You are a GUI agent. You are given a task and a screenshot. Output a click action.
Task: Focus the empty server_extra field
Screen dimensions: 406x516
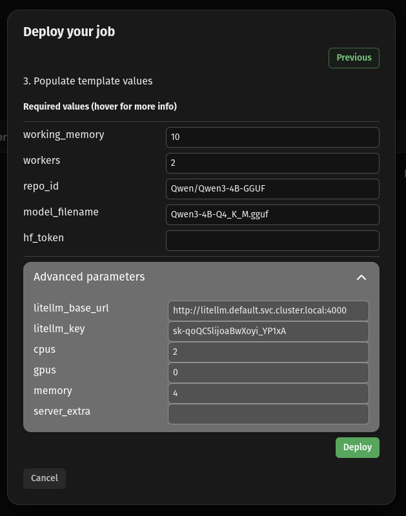(269, 413)
